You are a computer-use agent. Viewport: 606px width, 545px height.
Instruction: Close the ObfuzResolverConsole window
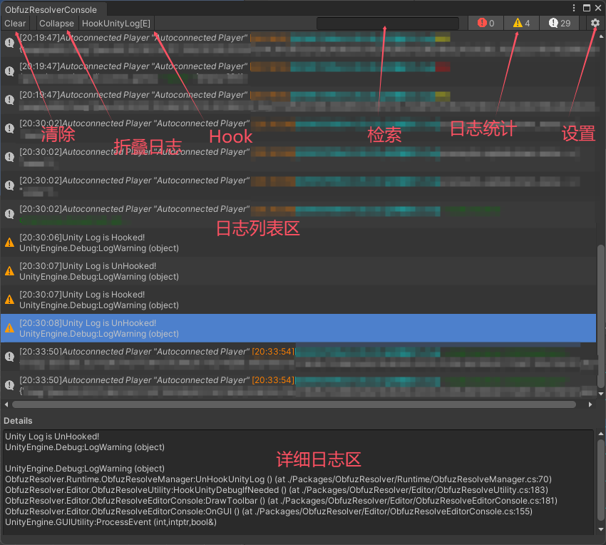point(598,8)
